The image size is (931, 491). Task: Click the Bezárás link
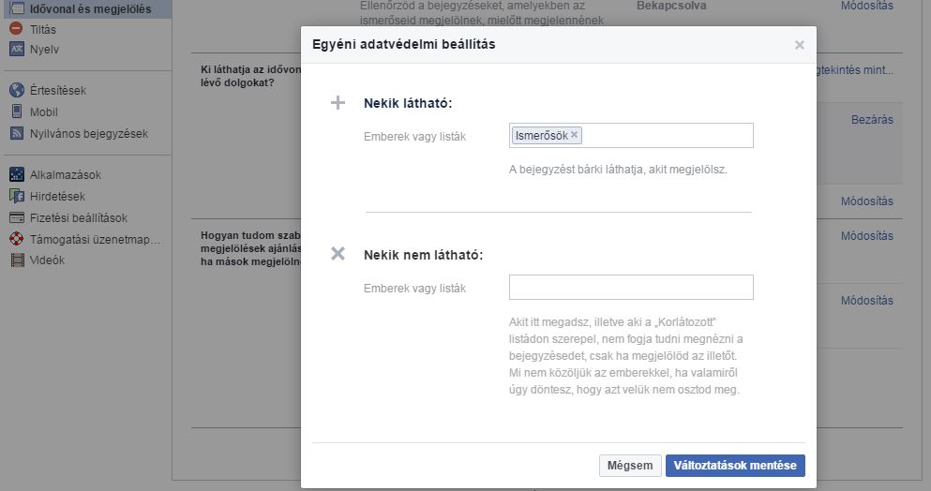(871, 120)
